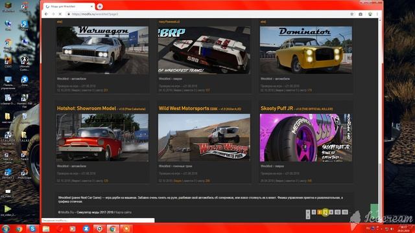
Task: Open the File Explorer taskbar icon
Action: 46,228
